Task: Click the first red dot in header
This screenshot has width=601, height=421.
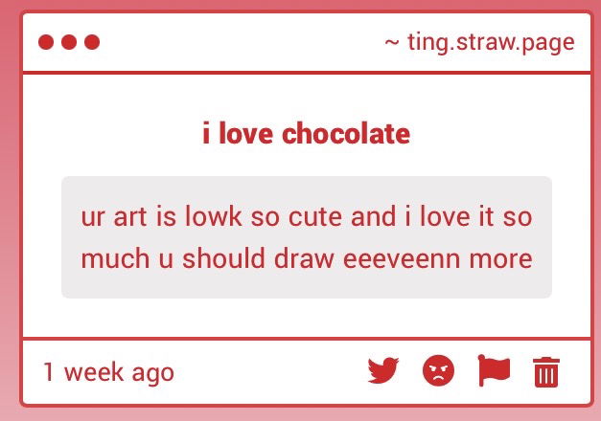Action: click(x=45, y=42)
